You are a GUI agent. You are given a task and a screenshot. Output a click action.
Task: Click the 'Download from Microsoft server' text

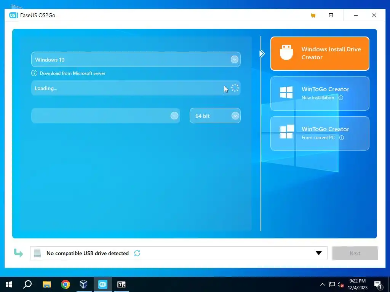click(x=72, y=73)
